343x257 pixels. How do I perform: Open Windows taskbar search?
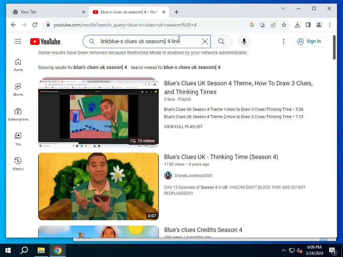(24, 250)
